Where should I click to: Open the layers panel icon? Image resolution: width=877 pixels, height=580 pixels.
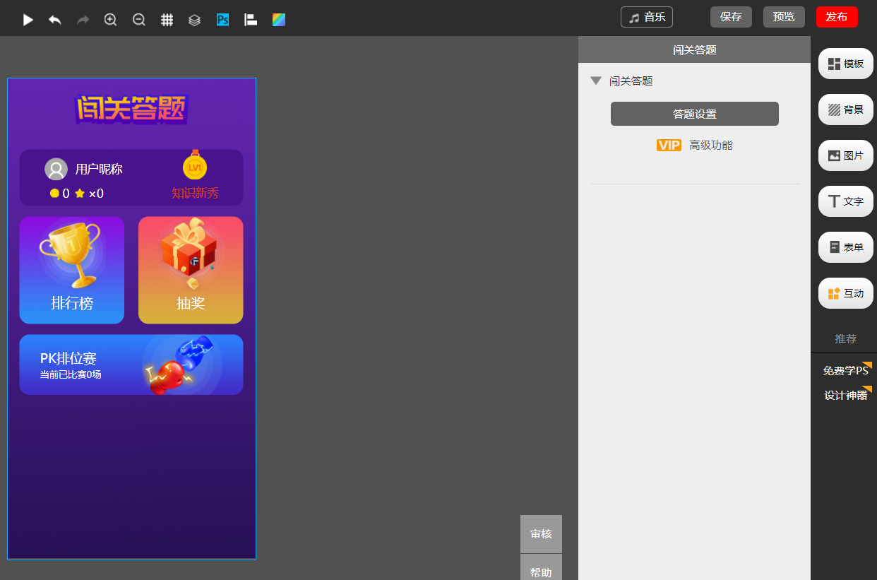click(195, 20)
